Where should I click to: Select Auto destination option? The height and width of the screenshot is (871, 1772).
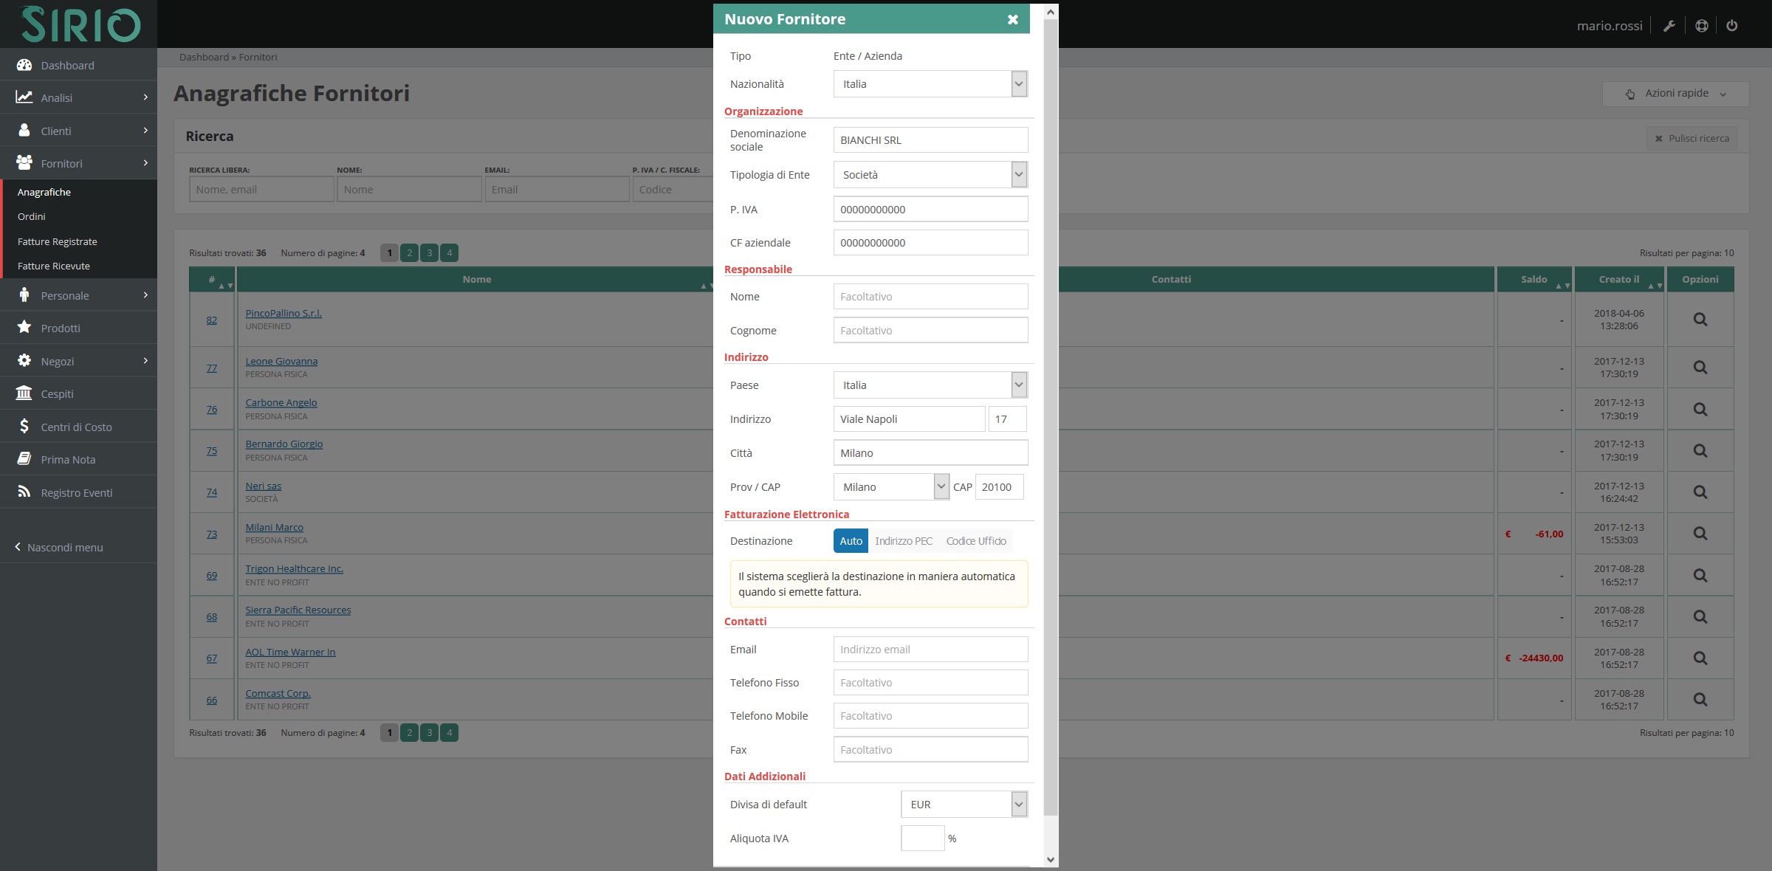[x=851, y=541]
